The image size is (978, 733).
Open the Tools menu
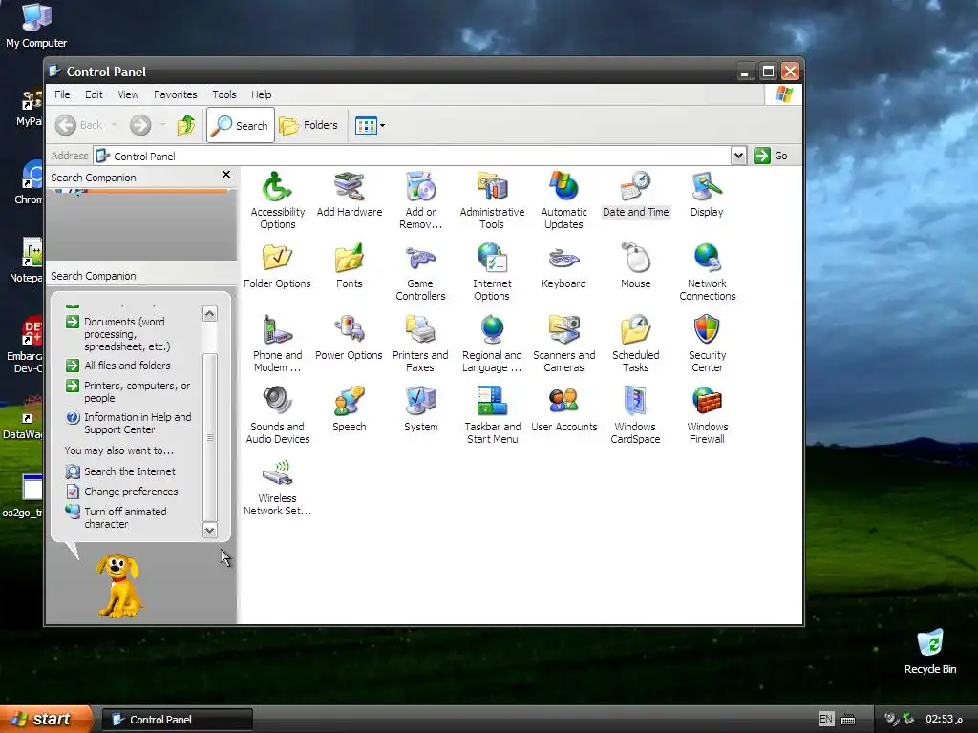(223, 94)
